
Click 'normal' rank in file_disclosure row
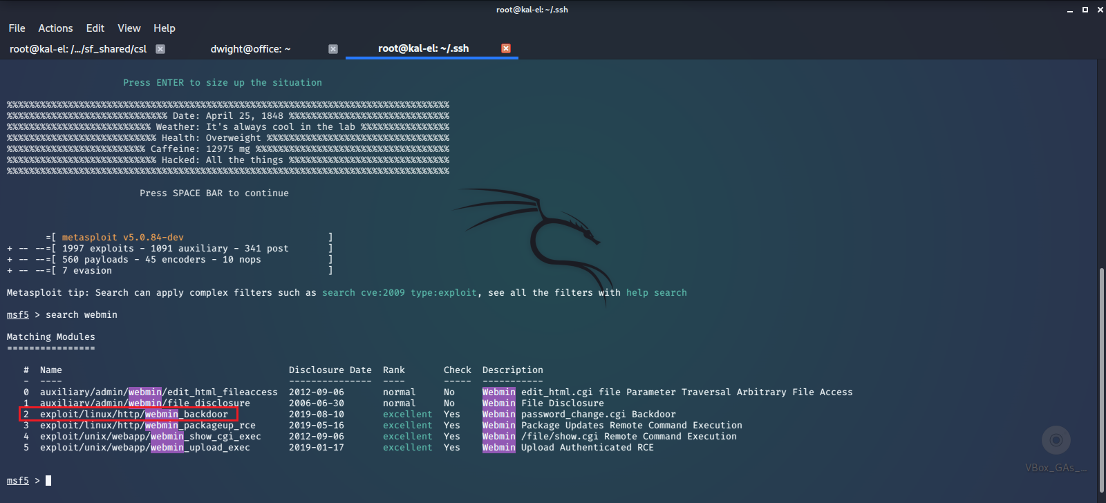[x=400, y=403]
